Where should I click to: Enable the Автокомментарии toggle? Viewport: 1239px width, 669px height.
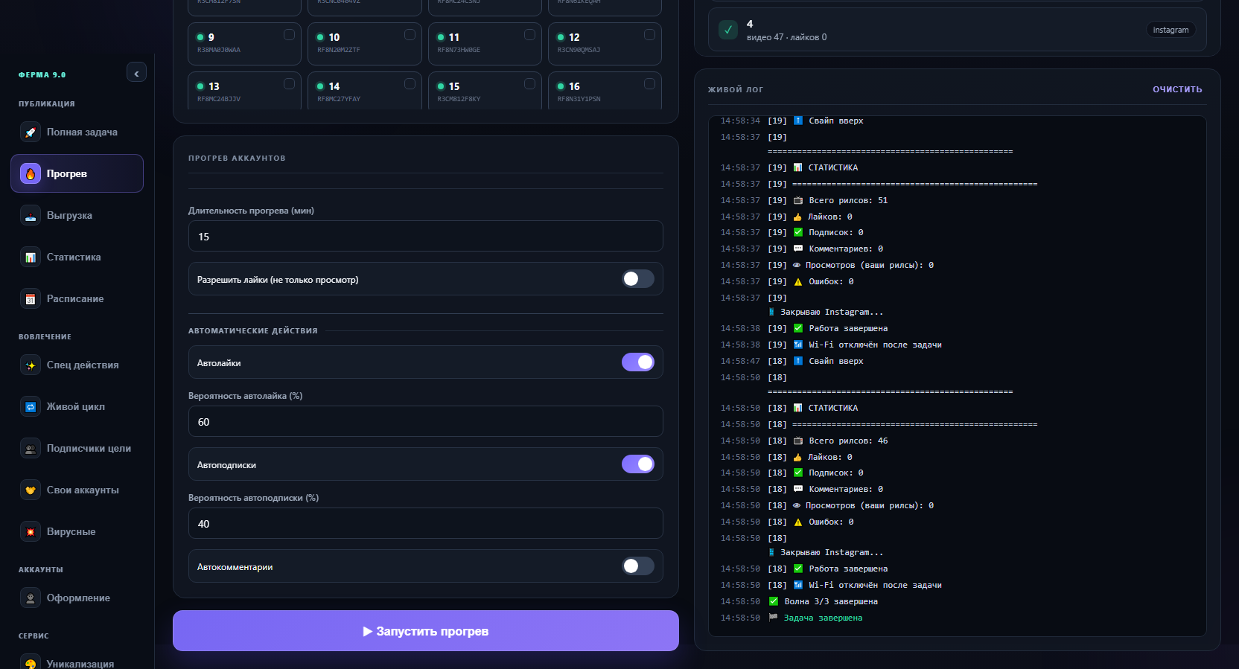point(638,566)
